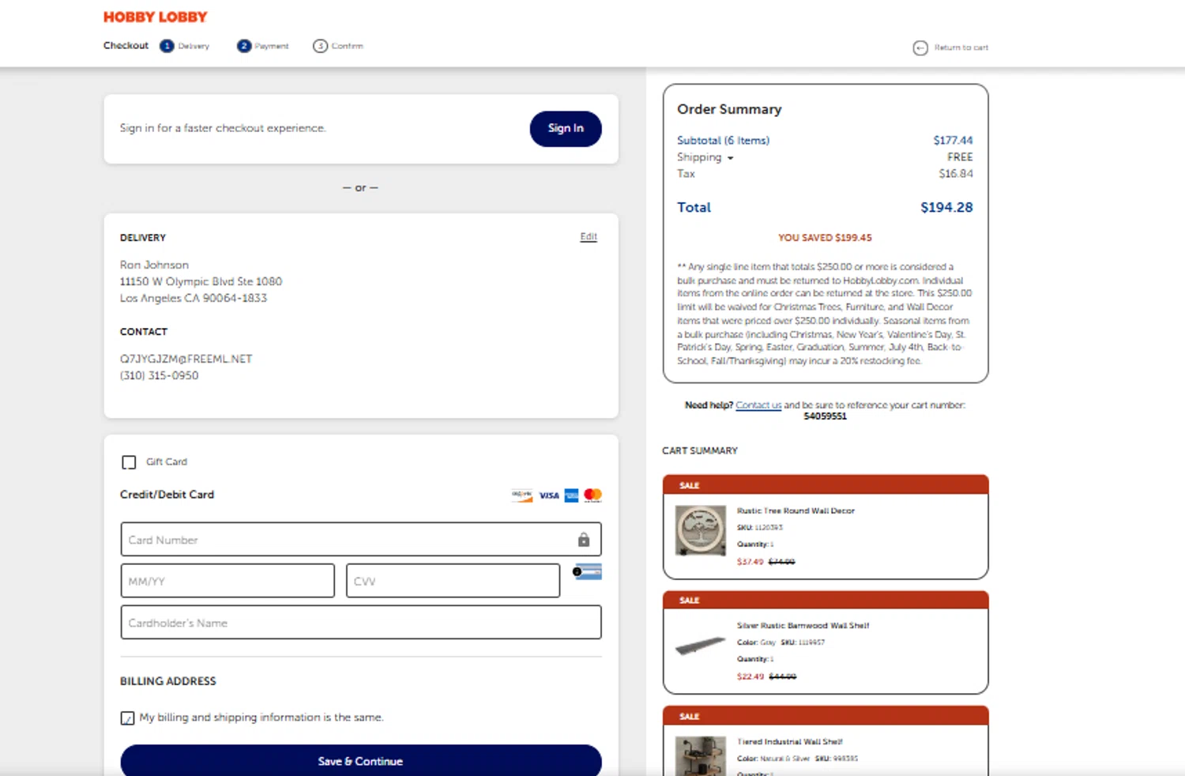The image size is (1185, 776).
Task: Click the lock icon in Card Number field
Action: point(584,540)
